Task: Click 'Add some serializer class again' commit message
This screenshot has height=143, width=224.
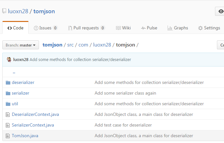Action: pos(125,93)
